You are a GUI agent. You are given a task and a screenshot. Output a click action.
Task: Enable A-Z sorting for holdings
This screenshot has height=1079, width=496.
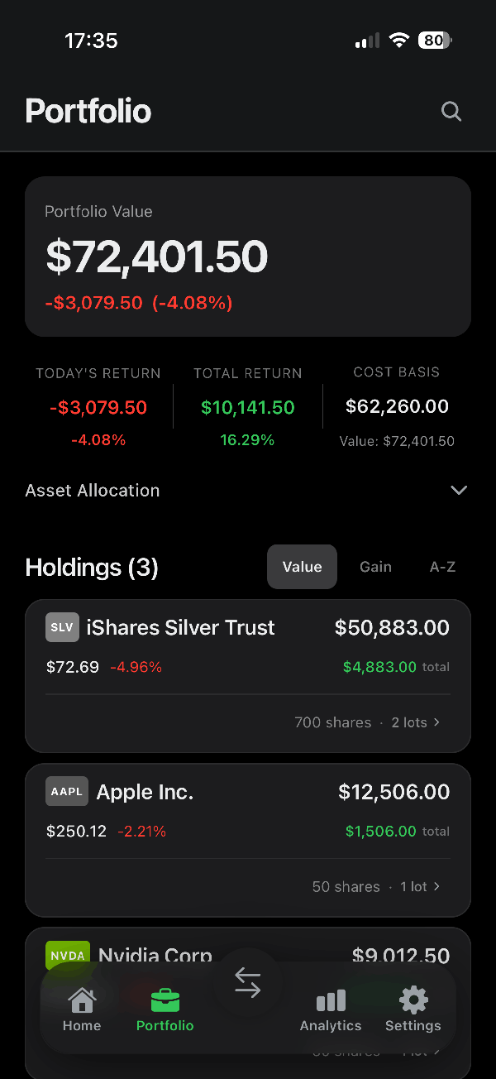click(x=442, y=567)
